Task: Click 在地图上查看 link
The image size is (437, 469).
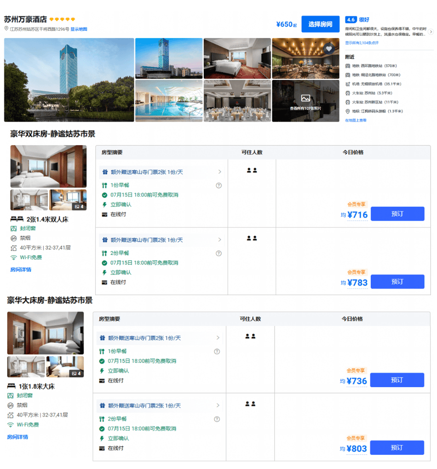Action: pyautogui.click(x=356, y=120)
